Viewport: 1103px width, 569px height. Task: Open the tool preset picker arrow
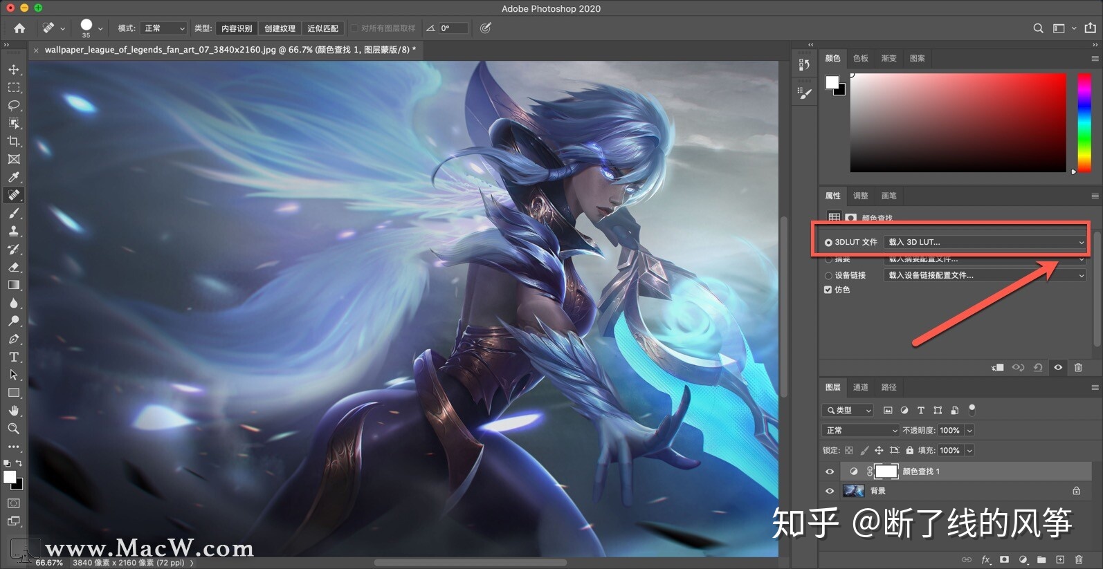pyautogui.click(x=62, y=28)
